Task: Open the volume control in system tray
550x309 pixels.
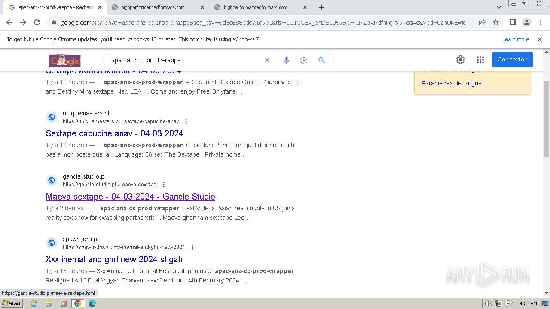Action: [x=489, y=303]
